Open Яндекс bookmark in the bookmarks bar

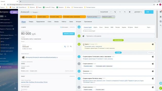[39, 7]
